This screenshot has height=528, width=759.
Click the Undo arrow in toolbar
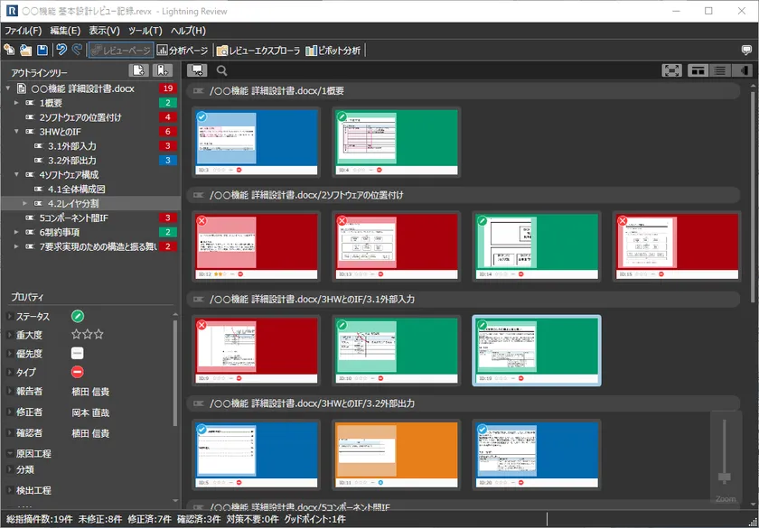click(x=61, y=51)
